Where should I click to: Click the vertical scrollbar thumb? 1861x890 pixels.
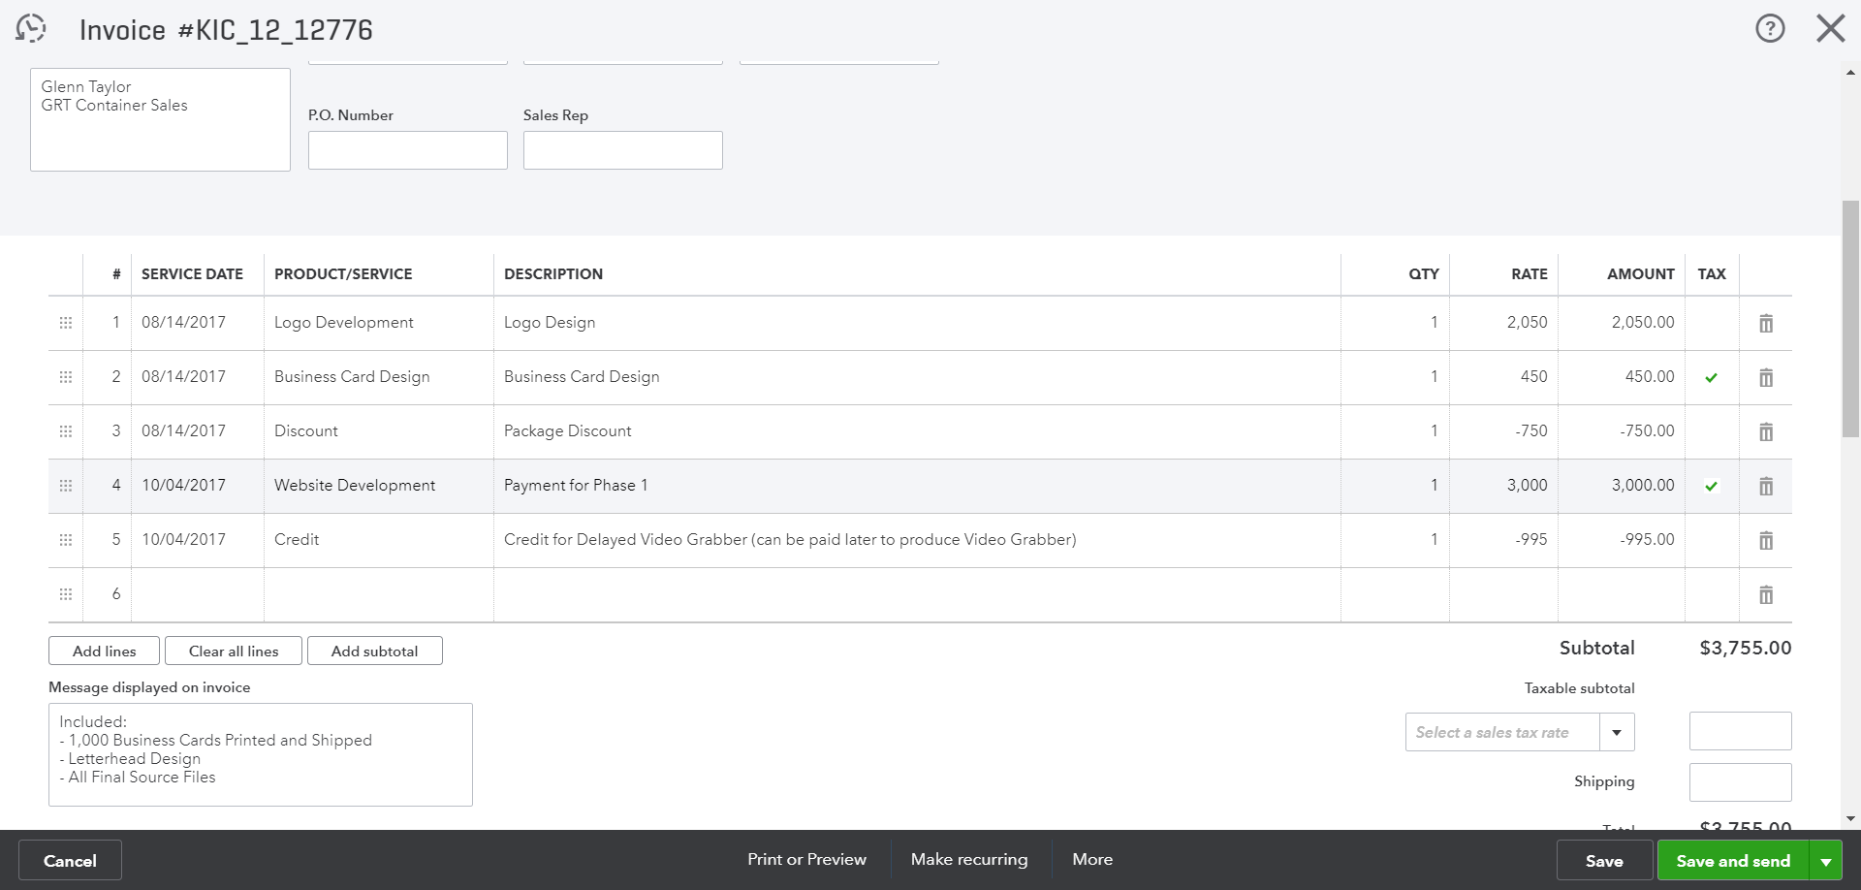point(1850,320)
